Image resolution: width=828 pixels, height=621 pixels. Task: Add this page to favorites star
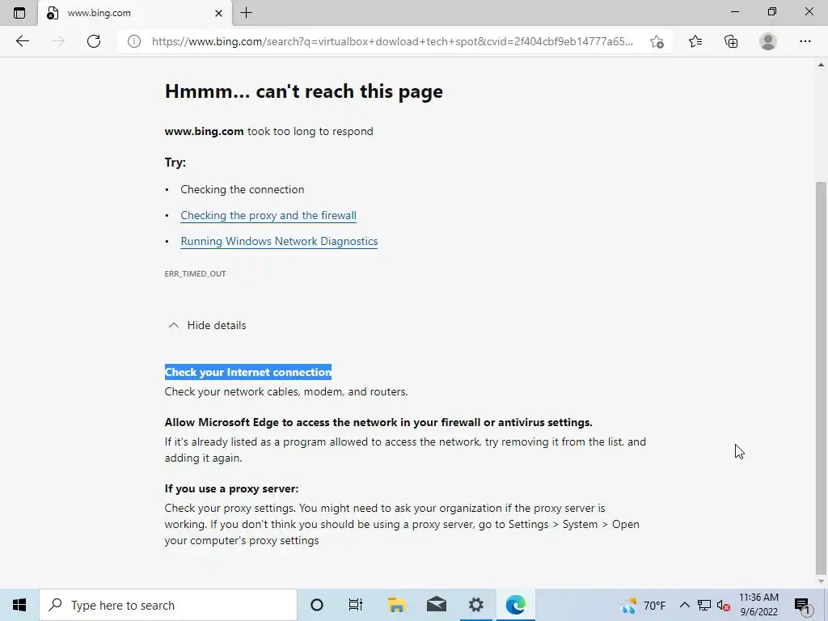pos(657,41)
